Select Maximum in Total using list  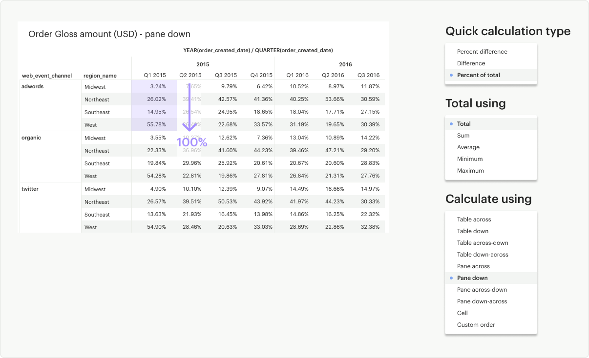click(470, 171)
